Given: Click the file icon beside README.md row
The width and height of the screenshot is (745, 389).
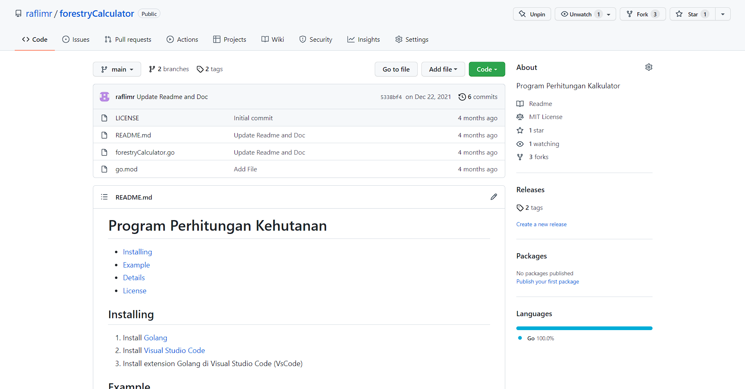Looking at the screenshot, I should click(104, 135).
